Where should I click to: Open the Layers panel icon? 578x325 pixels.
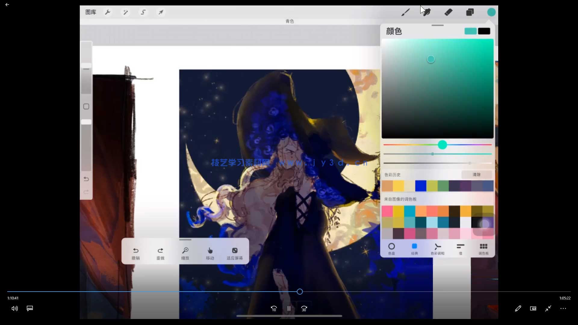(x=470, y=12)
